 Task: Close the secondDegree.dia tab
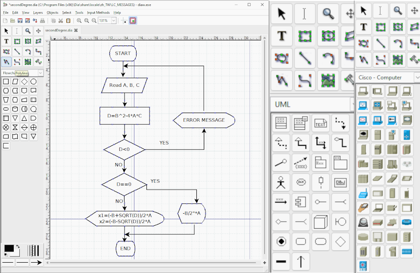pyautogui.click(x=76, y=31)
